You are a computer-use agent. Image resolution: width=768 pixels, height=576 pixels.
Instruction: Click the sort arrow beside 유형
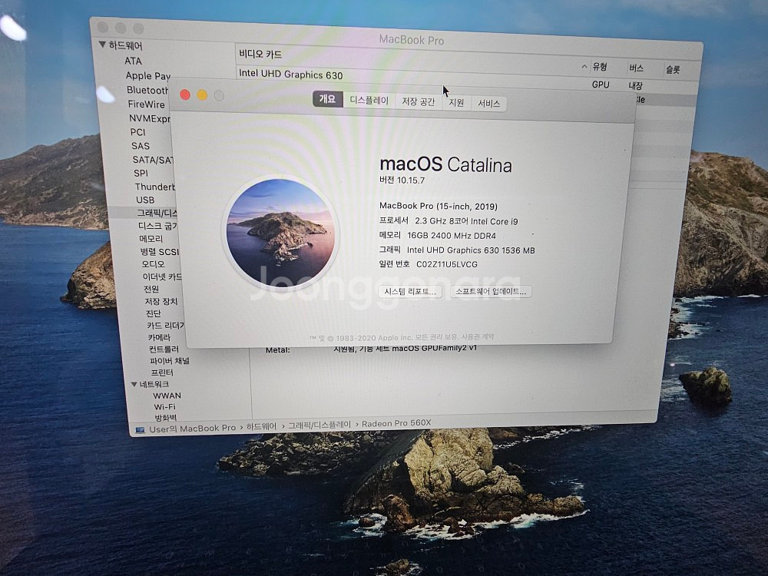(584, 66)
